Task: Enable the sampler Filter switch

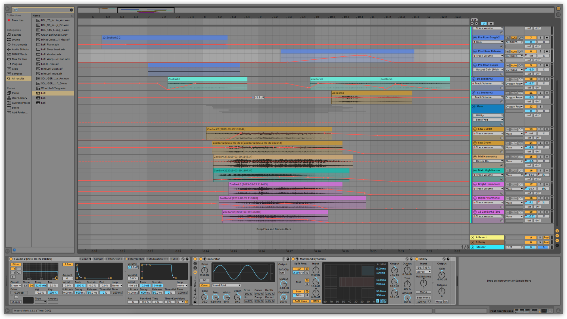Action: pos(16,264)
